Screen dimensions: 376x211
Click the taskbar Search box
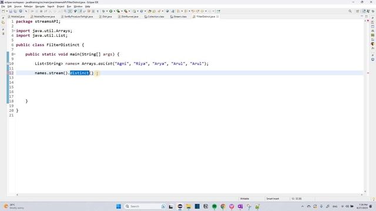145,206
